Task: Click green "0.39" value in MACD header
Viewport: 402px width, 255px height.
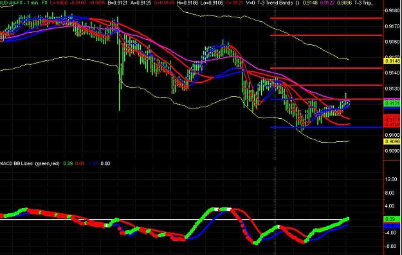Action: 68,163
